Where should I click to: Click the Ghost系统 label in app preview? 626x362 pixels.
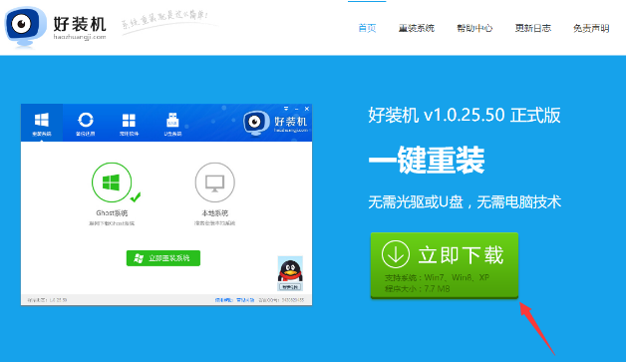(112, 213)
